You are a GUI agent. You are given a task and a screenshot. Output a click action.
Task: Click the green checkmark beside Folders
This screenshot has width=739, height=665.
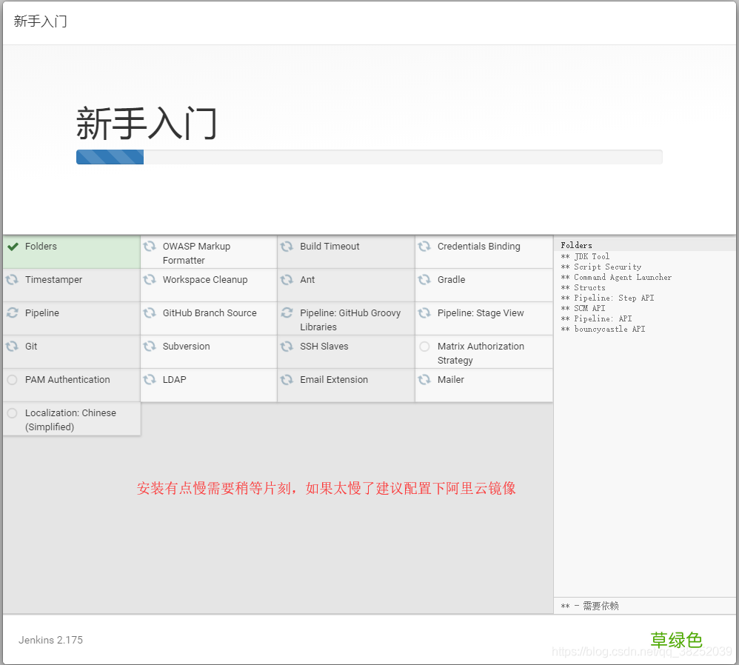tap(13, 246)
